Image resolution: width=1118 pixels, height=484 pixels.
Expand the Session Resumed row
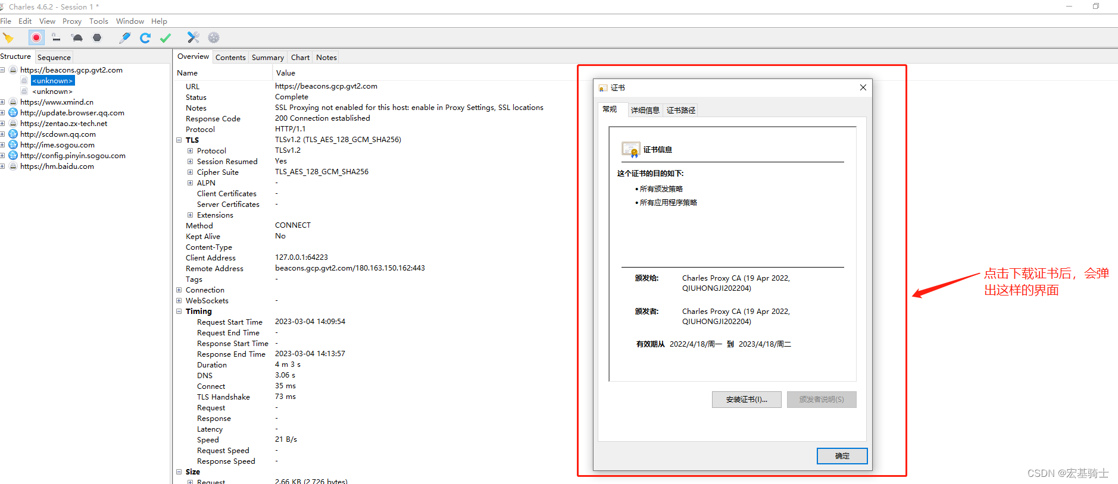tap(190, 162)
